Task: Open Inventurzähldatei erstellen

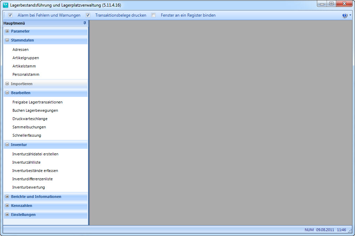Action: click(35, 154)
